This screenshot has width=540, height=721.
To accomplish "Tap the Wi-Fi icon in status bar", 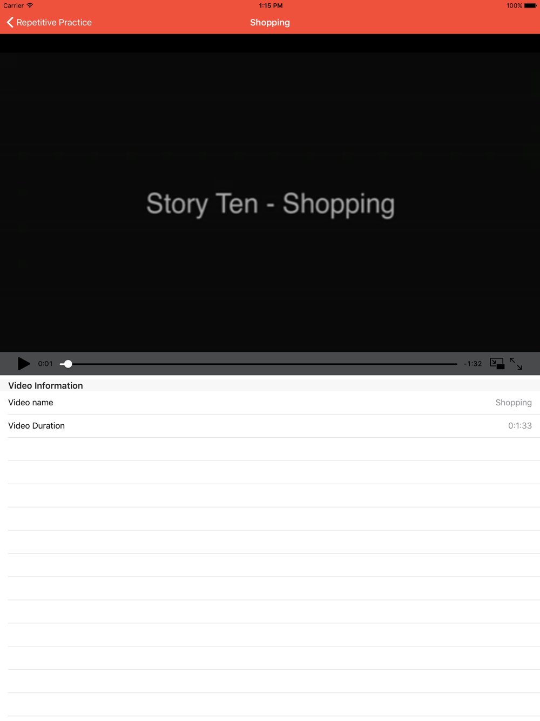I will [30, 5].
